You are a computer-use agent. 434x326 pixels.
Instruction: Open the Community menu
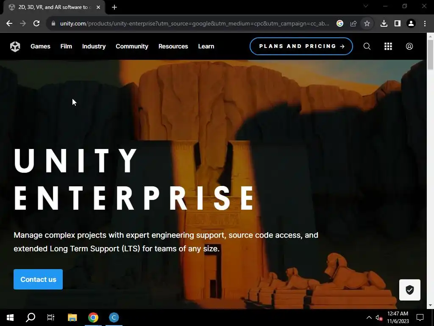coord(132,46)
